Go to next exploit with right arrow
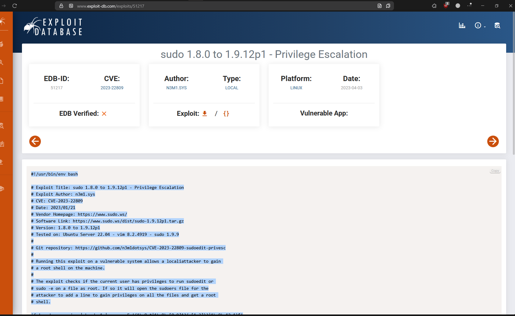Screen dimensions: 515x316 pos(493,141)
